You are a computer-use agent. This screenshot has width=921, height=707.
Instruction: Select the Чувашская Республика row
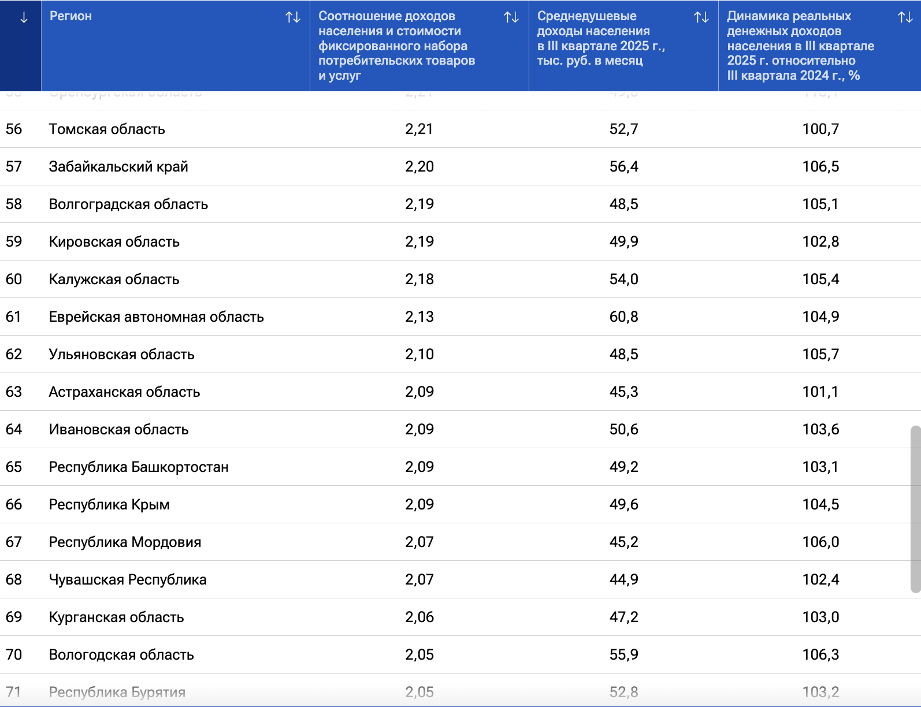[128, 579]
